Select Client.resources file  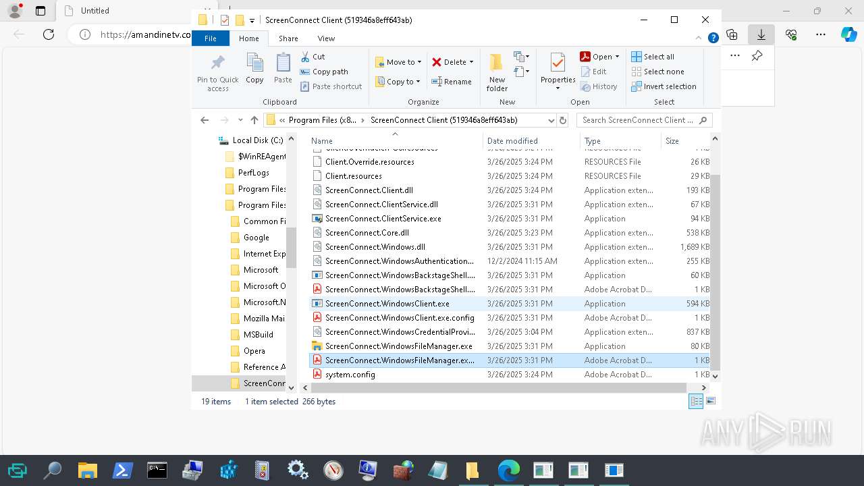pos(353,176)
